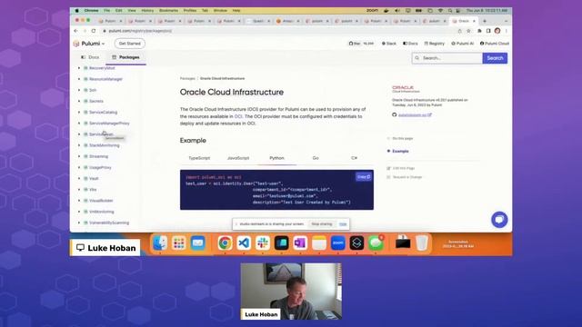Image resolution: width=582 pixels, height=327 pixels.
Task: Open the OCI hyperlink in description
Action: click(x=238, y=116)
